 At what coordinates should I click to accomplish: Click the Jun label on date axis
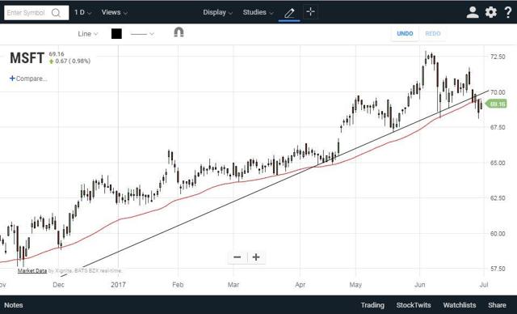point(420,285)
